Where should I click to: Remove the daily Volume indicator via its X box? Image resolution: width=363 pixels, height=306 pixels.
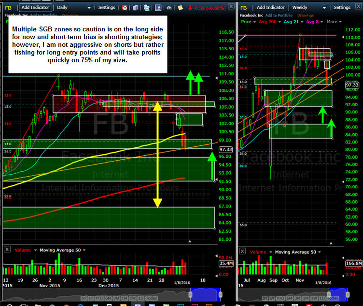coord(7,250)
